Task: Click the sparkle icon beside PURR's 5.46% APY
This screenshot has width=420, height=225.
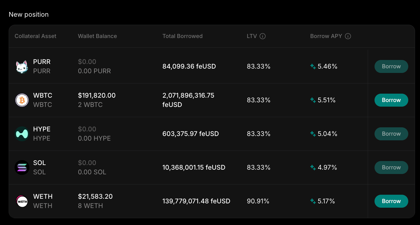Action: [313, 66]
